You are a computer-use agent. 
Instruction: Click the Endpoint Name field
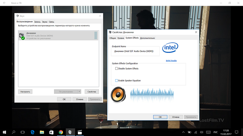click(135, 51)
